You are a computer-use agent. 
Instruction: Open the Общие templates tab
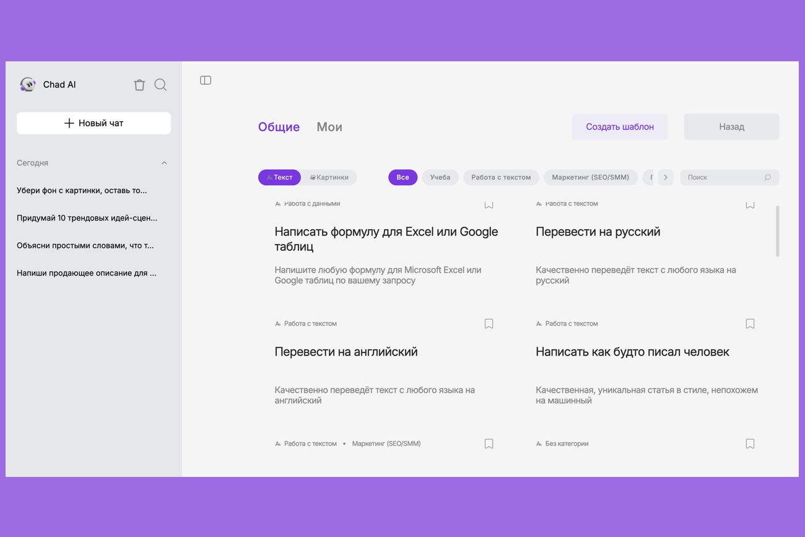click(279, 127)
